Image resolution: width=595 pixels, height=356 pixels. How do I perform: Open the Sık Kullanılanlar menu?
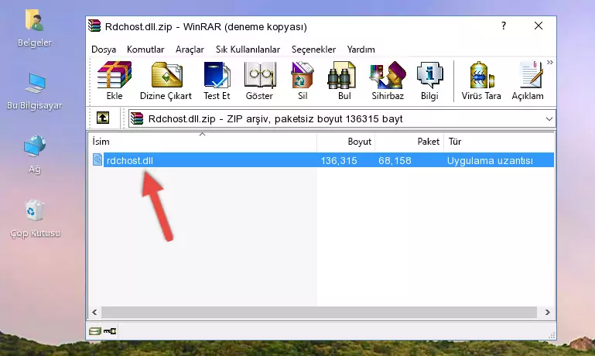(248, 50)
